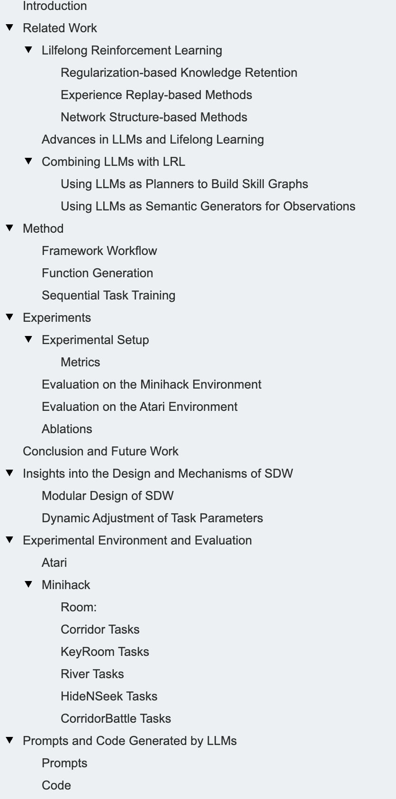Navigate to Framework Workflow
This screenshot has height=799, width=396.
click(99, 251)
